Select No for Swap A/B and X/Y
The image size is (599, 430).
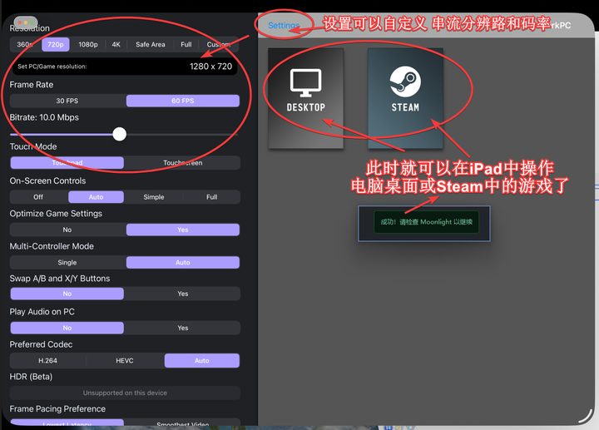coord(67,294)
